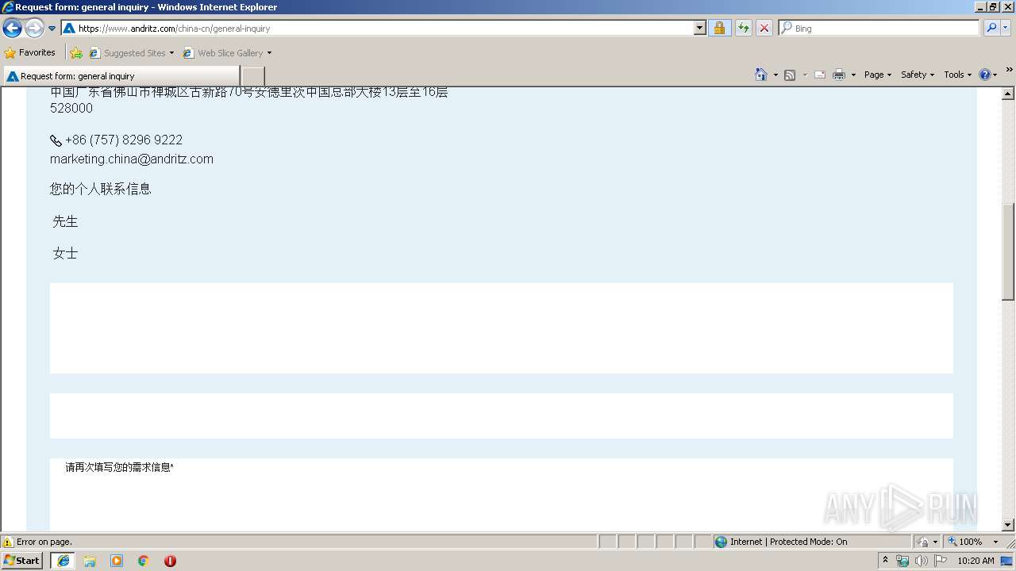The image size is (1016, 571).
Task: Click the marketing.china@andritz.com email
Action: click(132, 159)
